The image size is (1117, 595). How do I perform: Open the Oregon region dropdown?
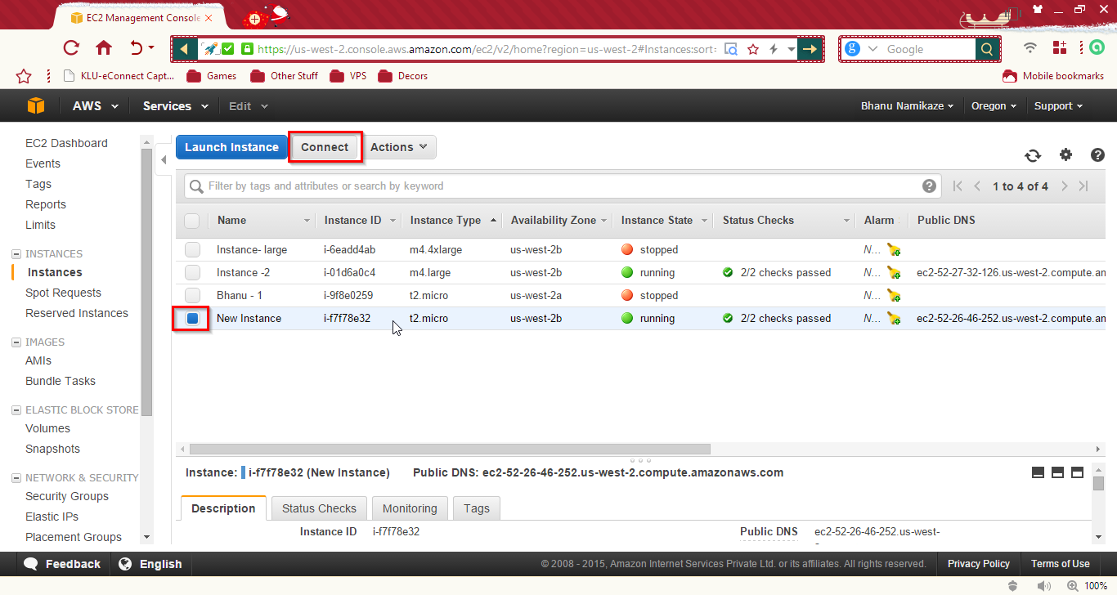coord(994,106)
